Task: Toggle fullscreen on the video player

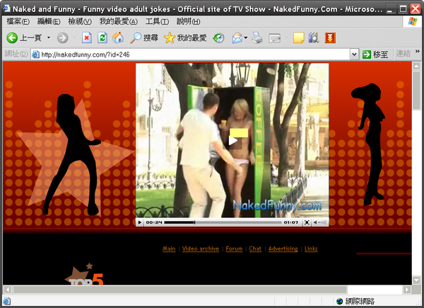Action: coord(307,222)
